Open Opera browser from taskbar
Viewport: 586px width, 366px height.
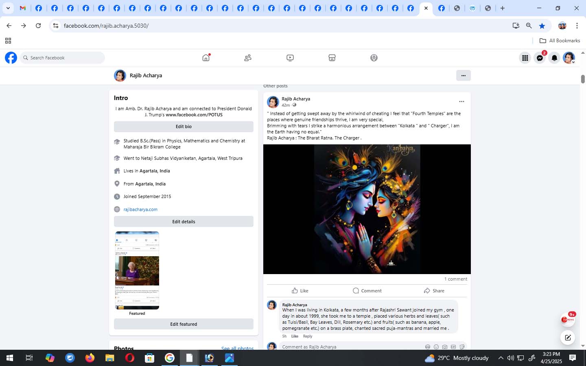pos(130,358)
